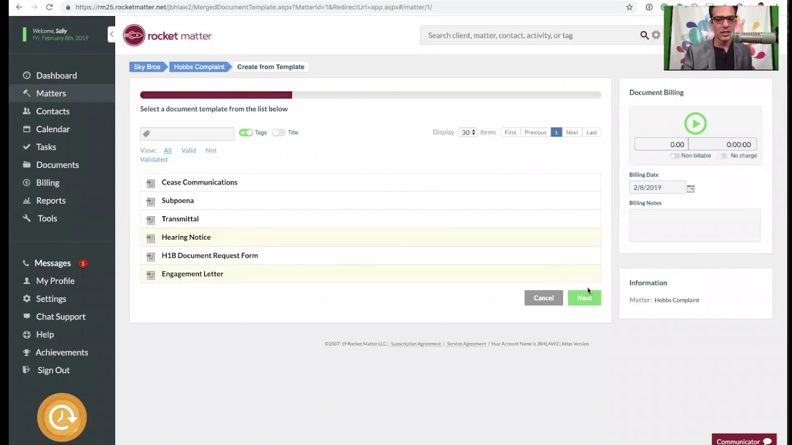
Task: Click the Engagement Letter template icon
Action: (150, 274)
